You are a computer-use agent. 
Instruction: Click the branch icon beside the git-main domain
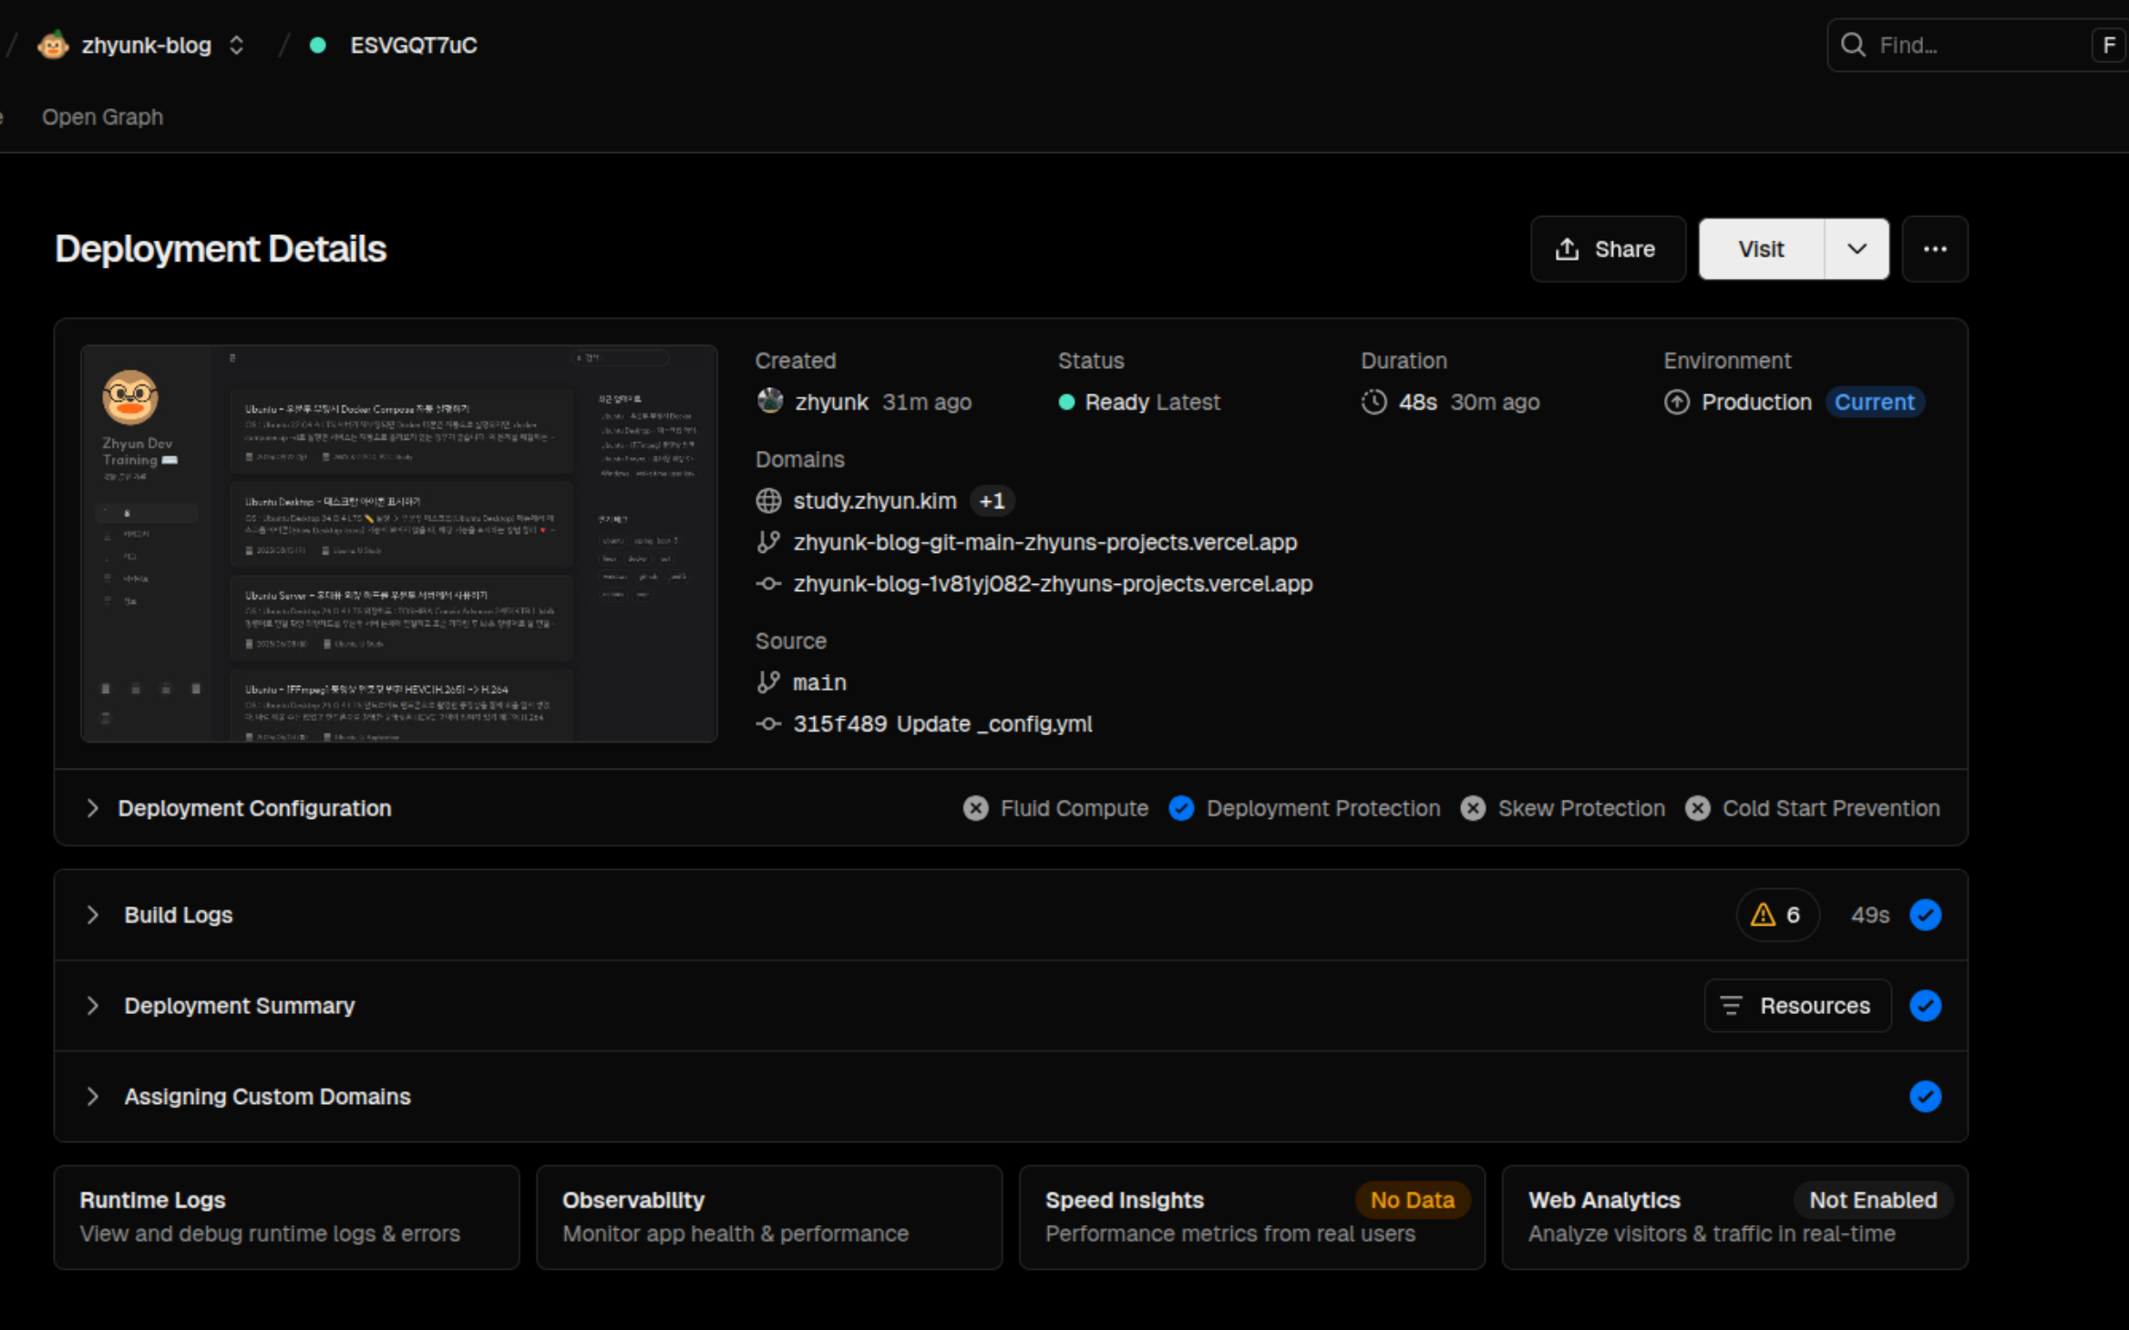tap(768, 542)
